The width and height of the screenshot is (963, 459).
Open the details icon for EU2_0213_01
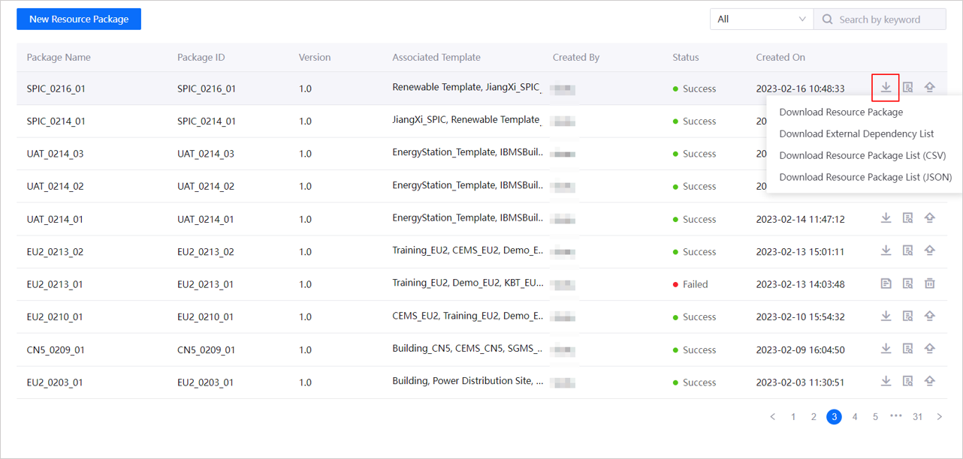click(x=907, y=283)
